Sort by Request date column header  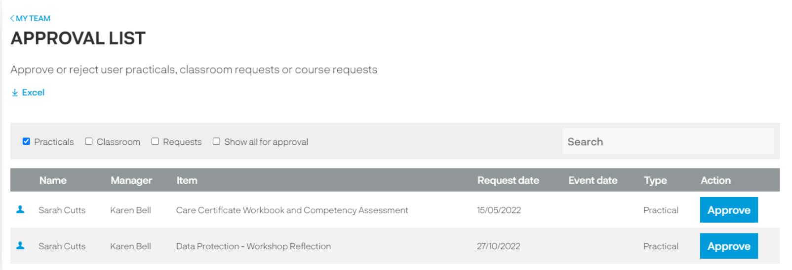pyautogui.click(x=508, y=180)
